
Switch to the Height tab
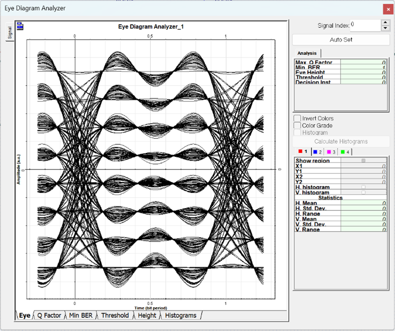147,315
